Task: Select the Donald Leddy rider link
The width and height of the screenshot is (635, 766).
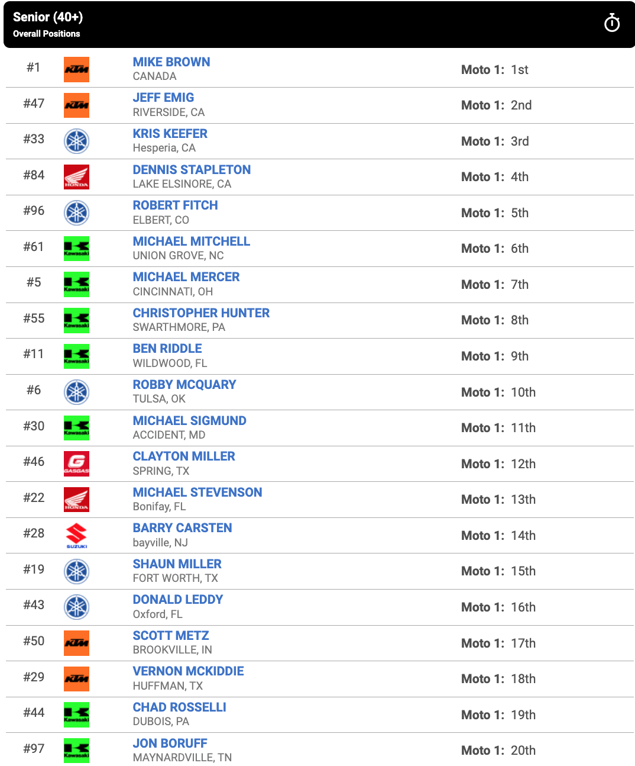Action: pos(178,599)
